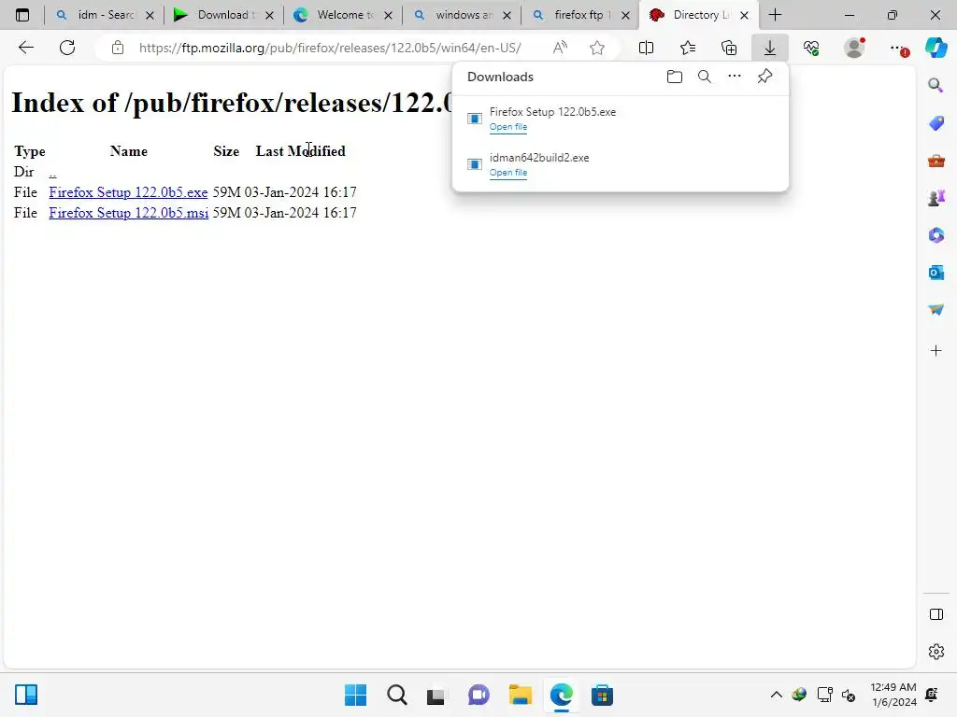957x717 pixels.
Task: Open sidebar settings gear icon
Action: point(936,652)
